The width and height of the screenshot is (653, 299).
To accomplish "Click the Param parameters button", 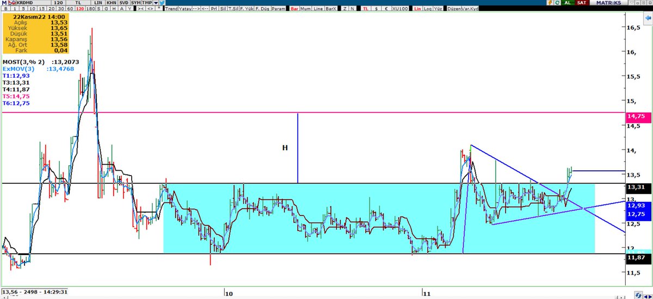I will (278, 9).
